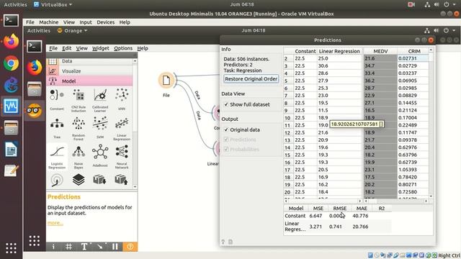The width and height of the screenshot is (461, 259).
Task: Open the VirtualBox app menu dropdown
Action: point(53,4)
